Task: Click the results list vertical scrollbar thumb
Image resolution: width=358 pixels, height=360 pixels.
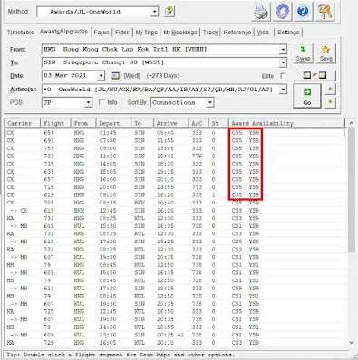Action: pyautogui.click(x=351, y=190)
